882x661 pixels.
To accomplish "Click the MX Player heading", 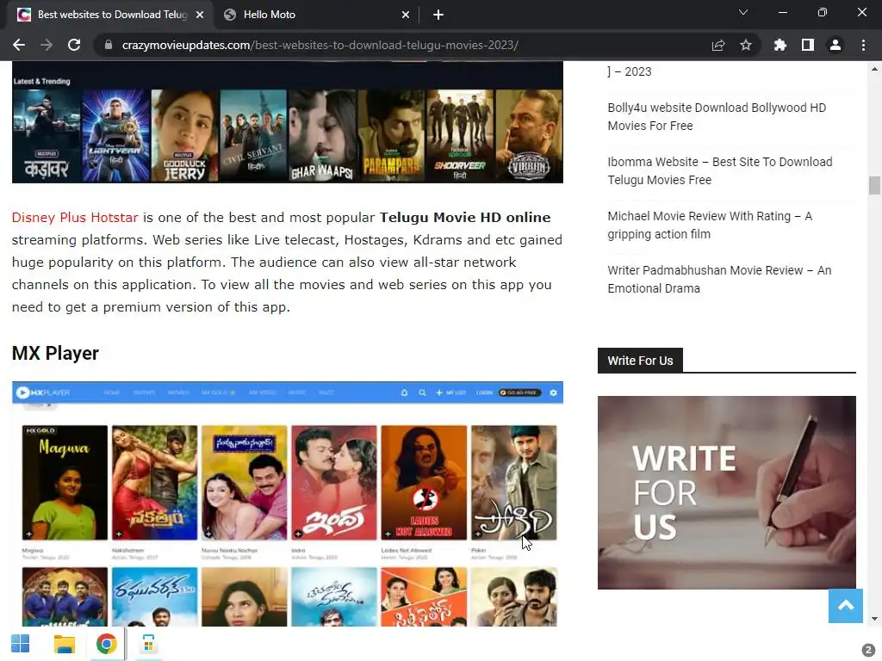I will (55, 353).
